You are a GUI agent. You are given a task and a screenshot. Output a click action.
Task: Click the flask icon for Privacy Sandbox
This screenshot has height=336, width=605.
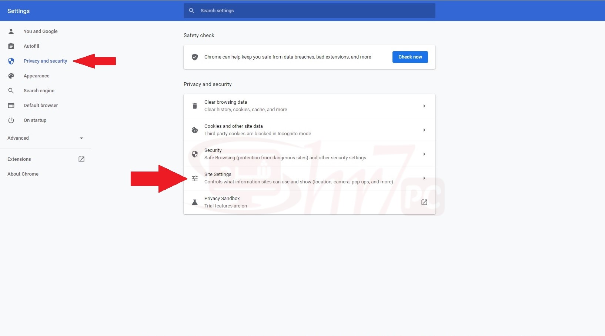(x=195, y=202)
